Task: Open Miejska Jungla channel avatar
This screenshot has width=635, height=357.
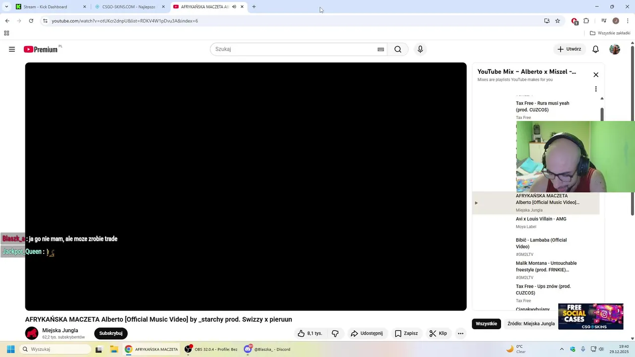Action: pyautogui.click(x=32, y=333)
